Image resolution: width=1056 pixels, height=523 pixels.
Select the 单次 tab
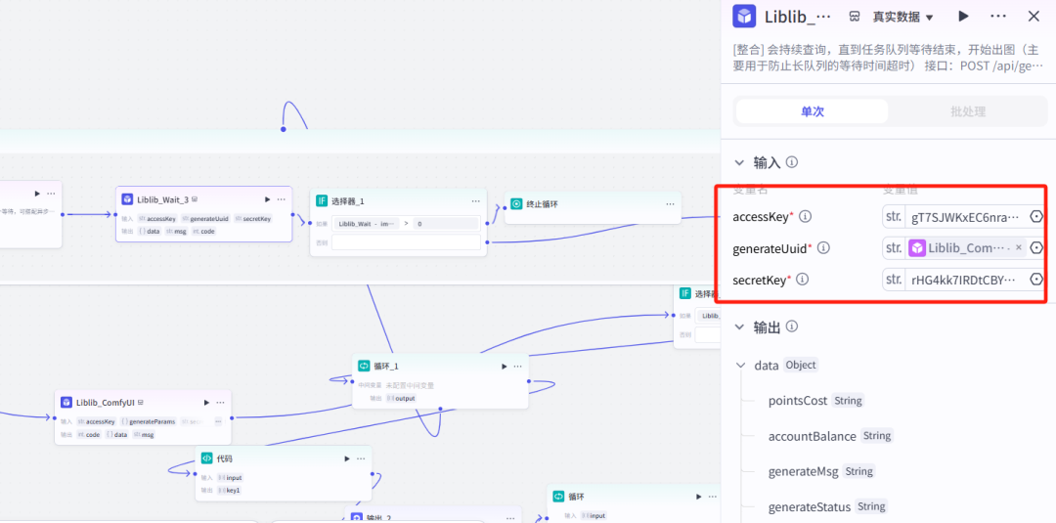[813, 111]
